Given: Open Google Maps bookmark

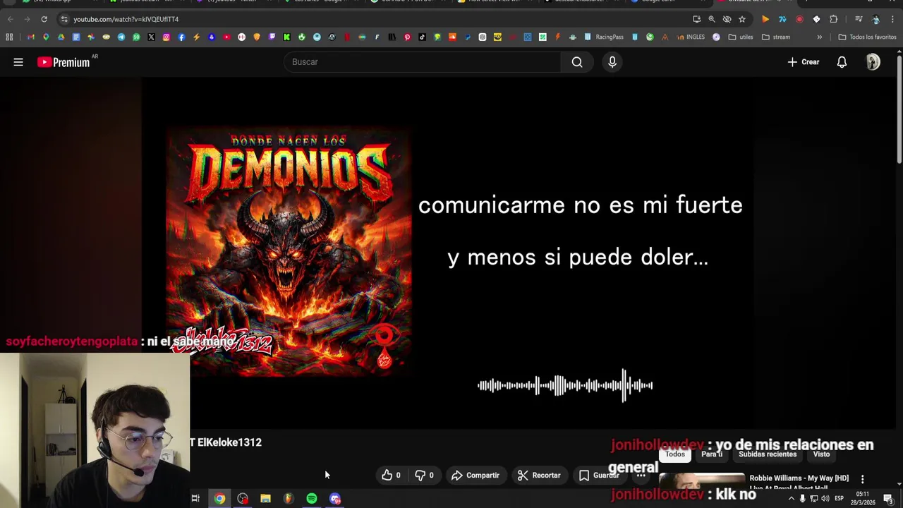Looking at the screenshot, I should (x=46, y=37).
